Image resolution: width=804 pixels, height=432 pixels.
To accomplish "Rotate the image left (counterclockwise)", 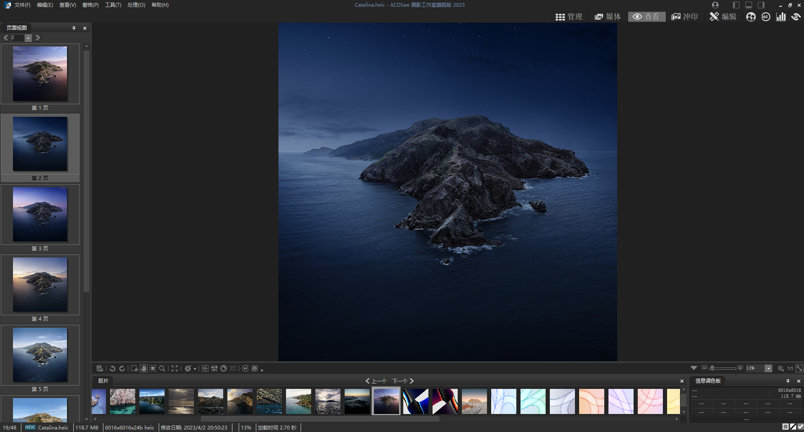I will coord(112,368).
